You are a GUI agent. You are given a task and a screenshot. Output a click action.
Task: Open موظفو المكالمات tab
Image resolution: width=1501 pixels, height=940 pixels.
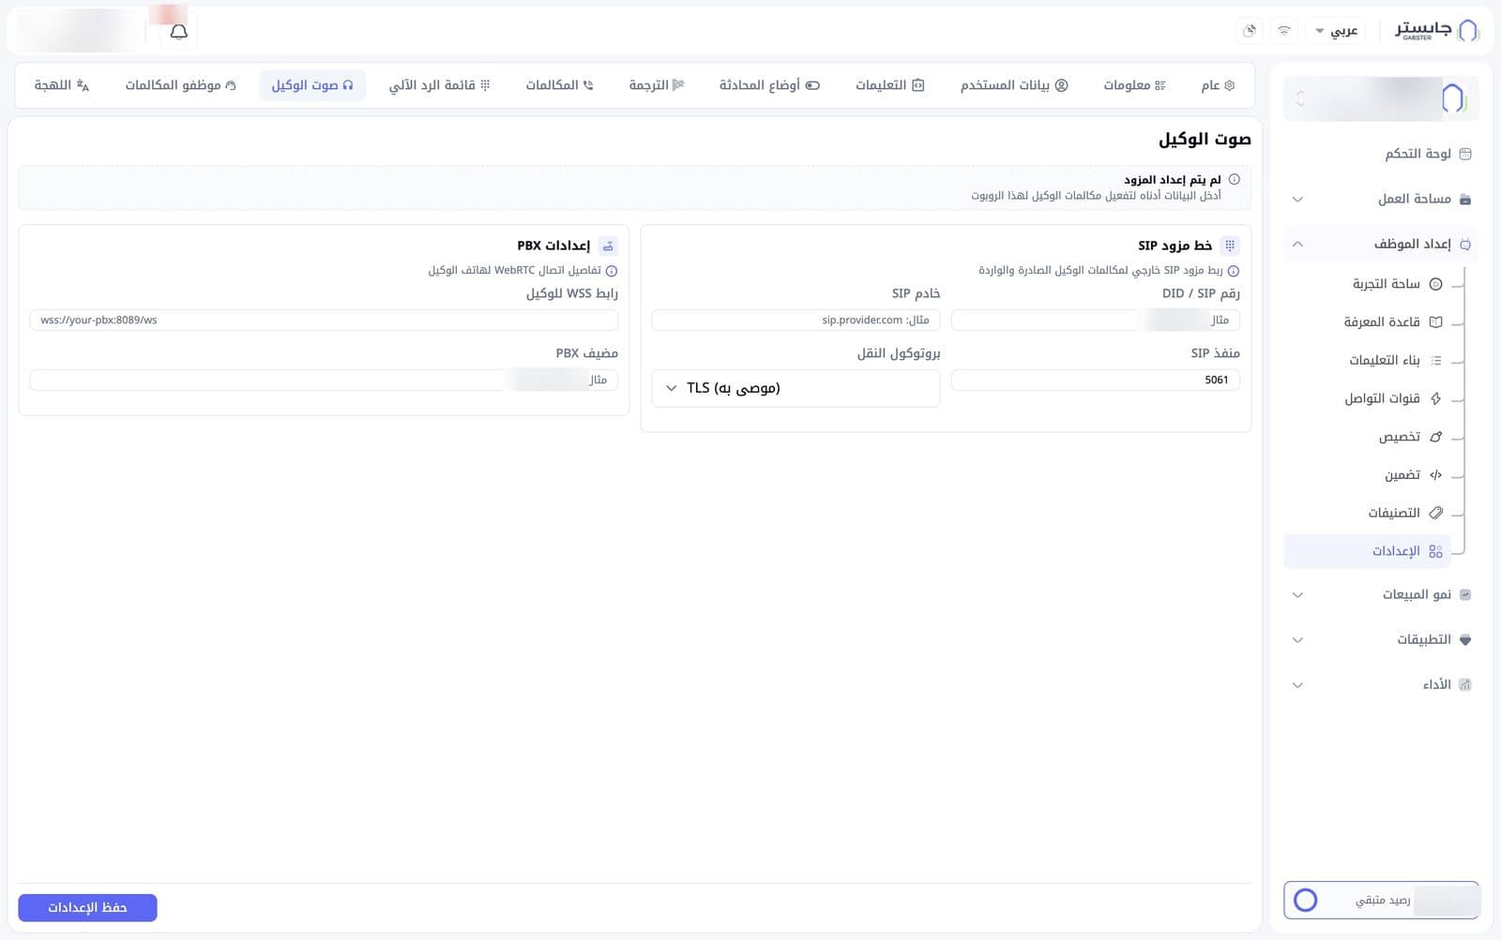181,85
